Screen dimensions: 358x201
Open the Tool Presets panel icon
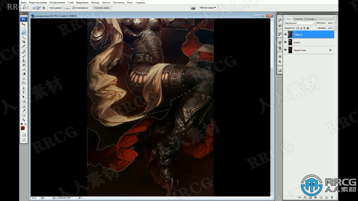click(280, 34)
